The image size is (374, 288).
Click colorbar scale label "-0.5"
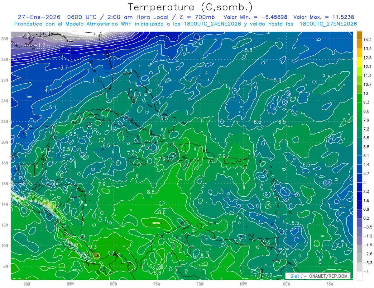[x=367, y=227]
